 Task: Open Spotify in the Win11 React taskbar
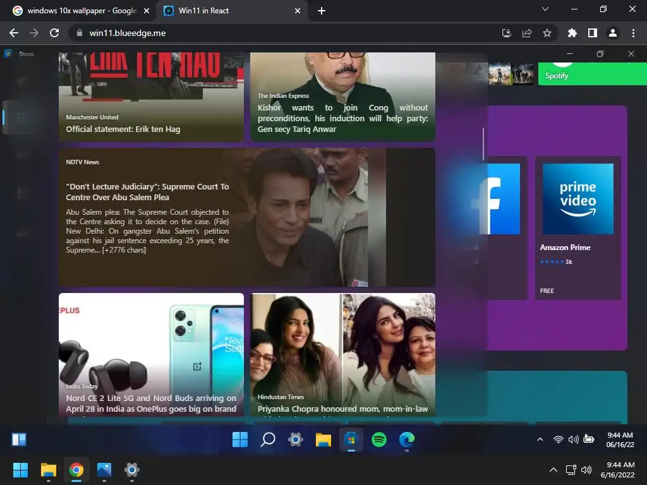[x=379, y=440]
